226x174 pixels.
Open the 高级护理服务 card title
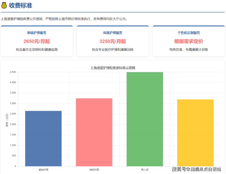tap(113, 33)
